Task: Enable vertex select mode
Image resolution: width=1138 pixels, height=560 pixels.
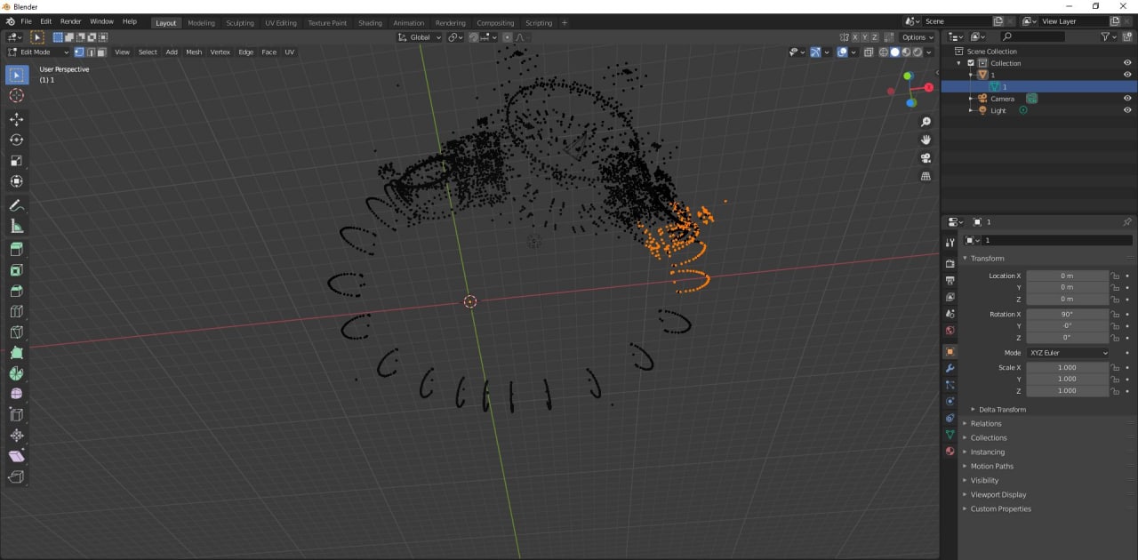Action: 79,52
